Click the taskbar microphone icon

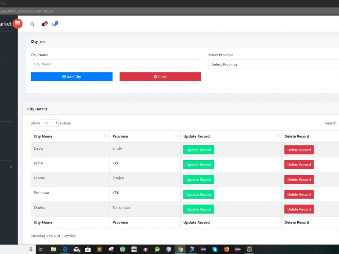[31, 249]
